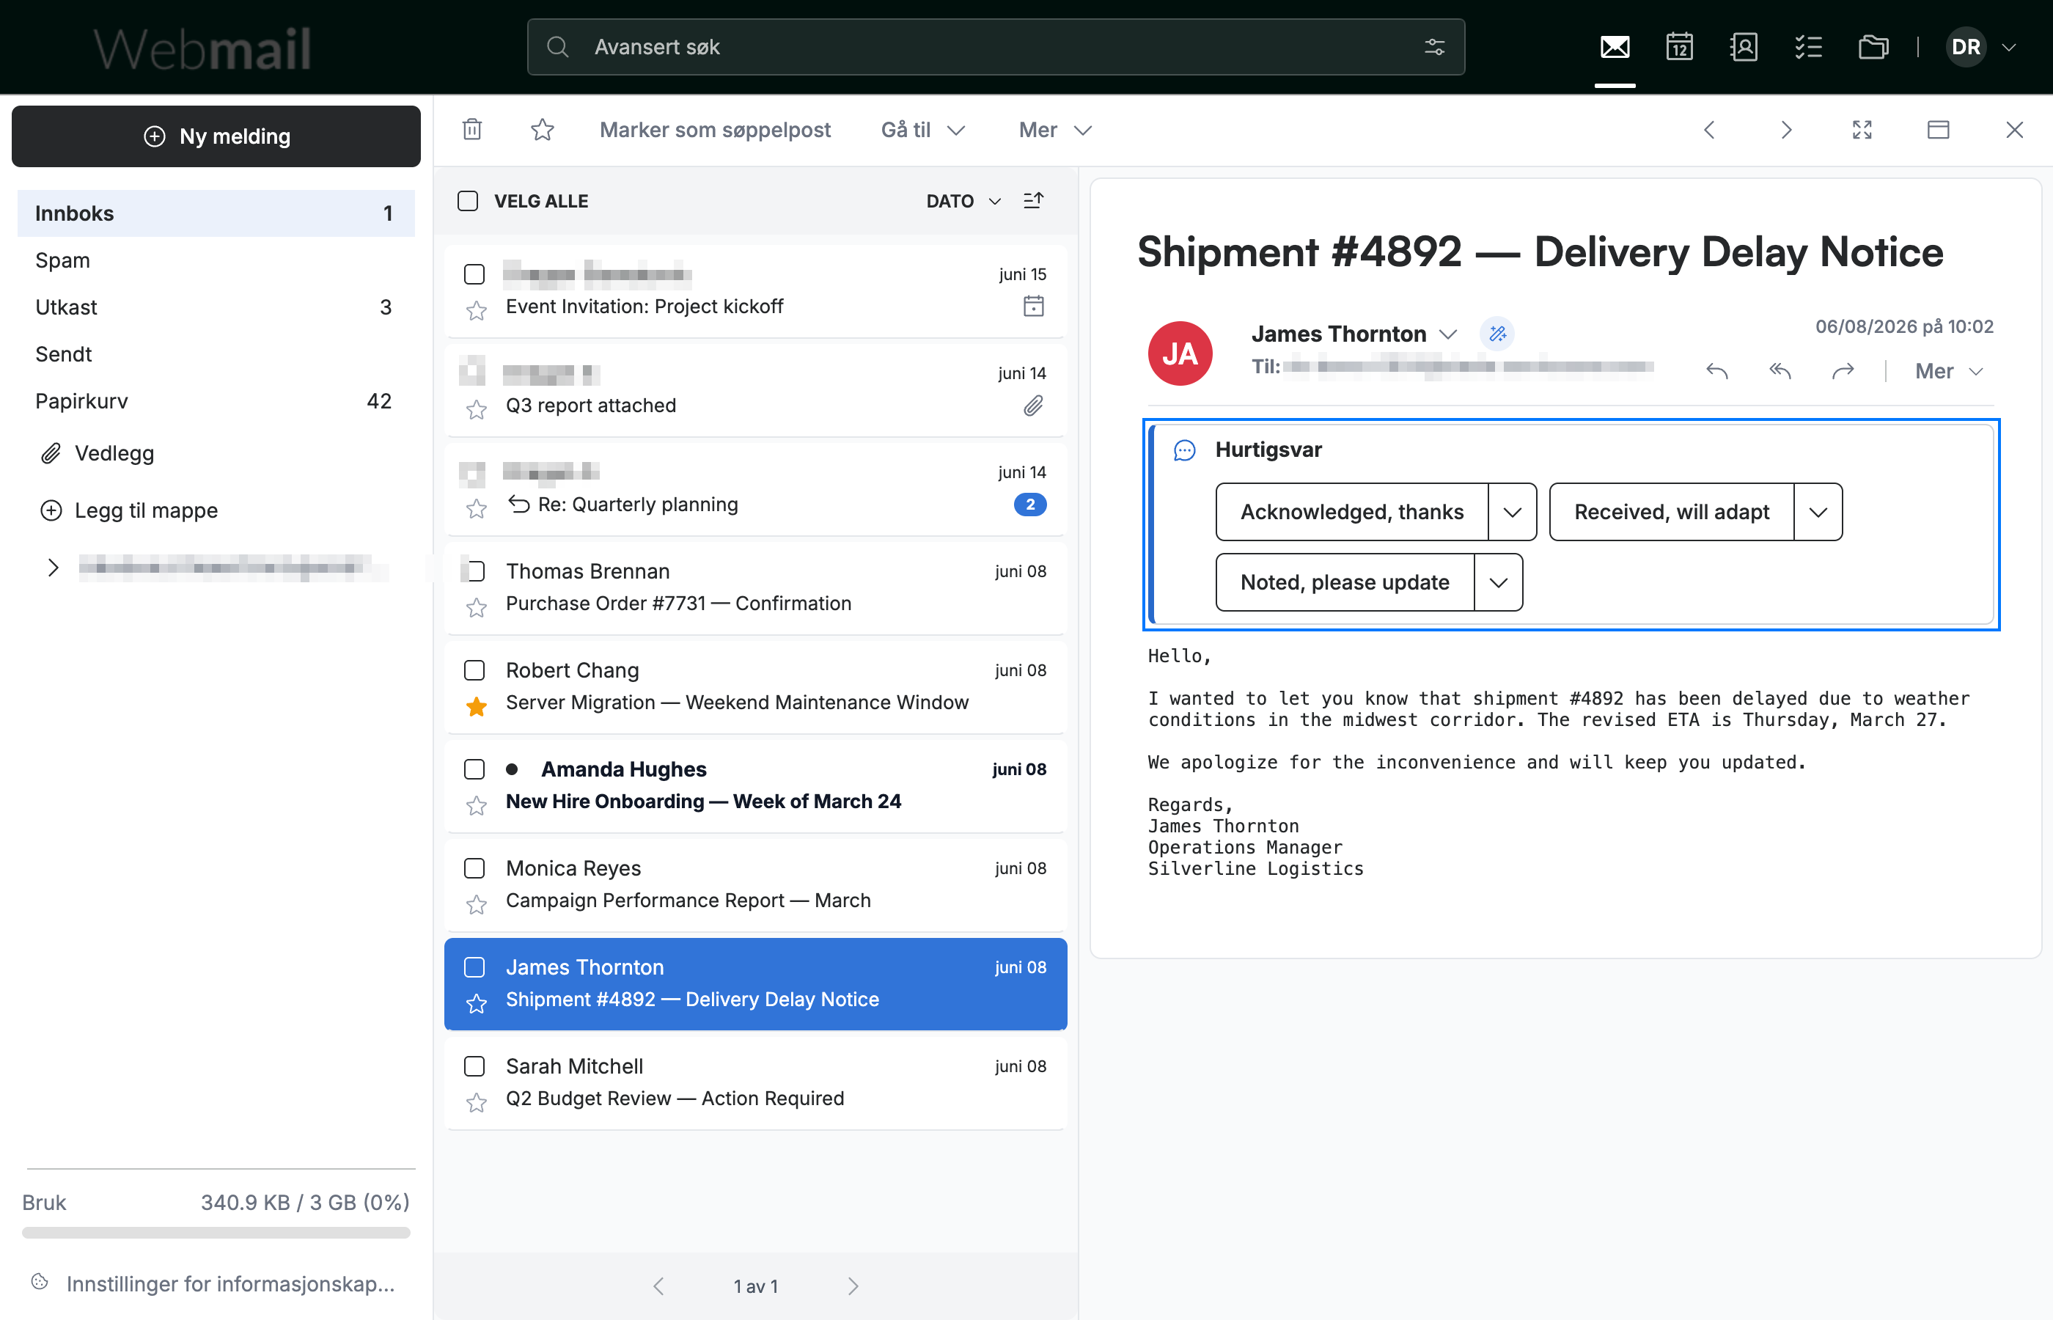Image resolution: width=2053 pixels, height=1320 pixels.
Task: Check the box for Amanda Hughes' email
Action: (x=474, y=769)
